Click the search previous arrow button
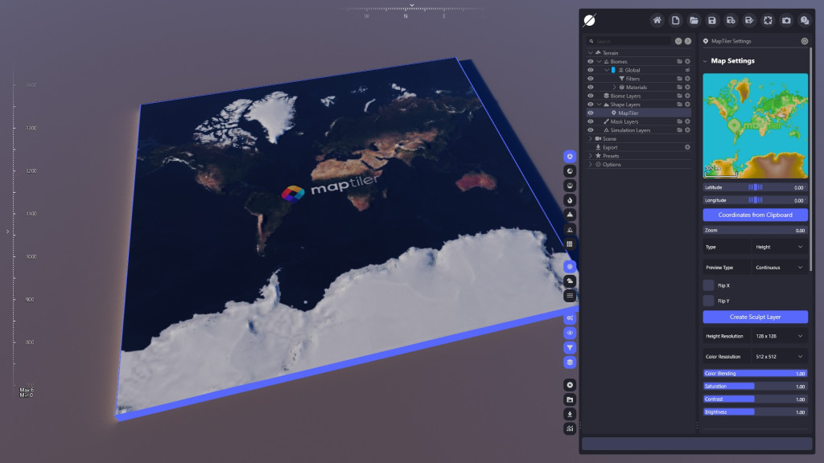 [x=678, y=41]
